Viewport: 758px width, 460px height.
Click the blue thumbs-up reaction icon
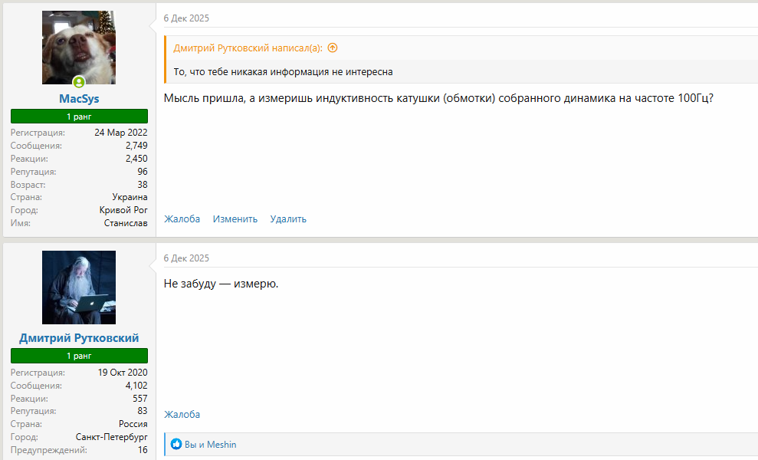coord(176,445)
